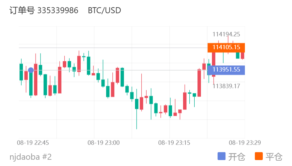Click the orange 114105.15 price tag

coord(226,47)
